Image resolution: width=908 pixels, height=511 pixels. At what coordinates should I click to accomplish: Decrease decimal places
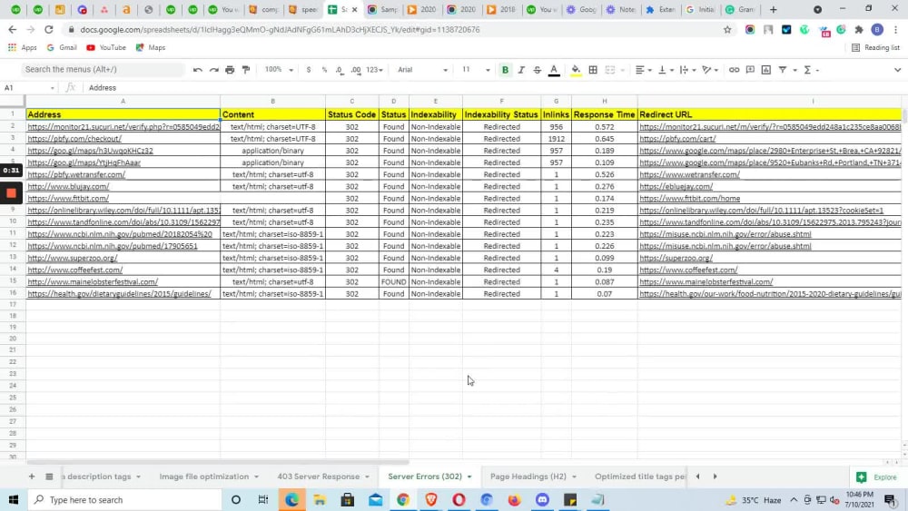[x=340, y=70]
